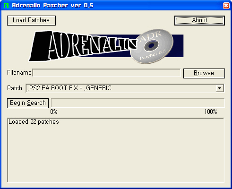
Task: Click the Filename label
Action: [x=19, y=73]
